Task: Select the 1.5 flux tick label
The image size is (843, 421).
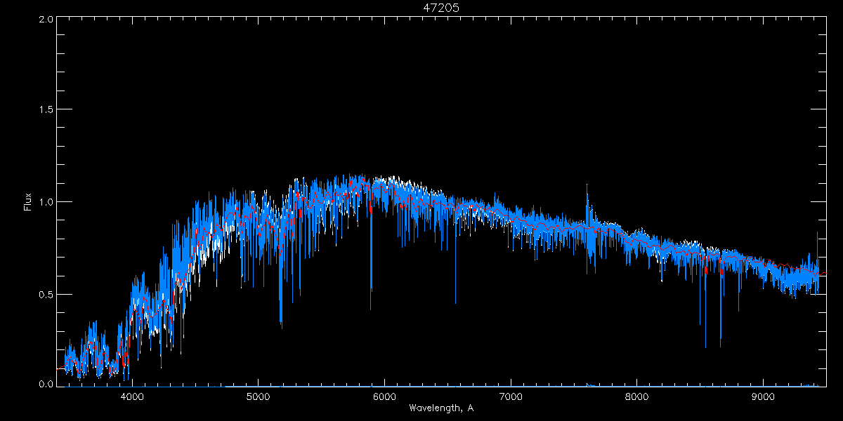Action: click(46, 110)
